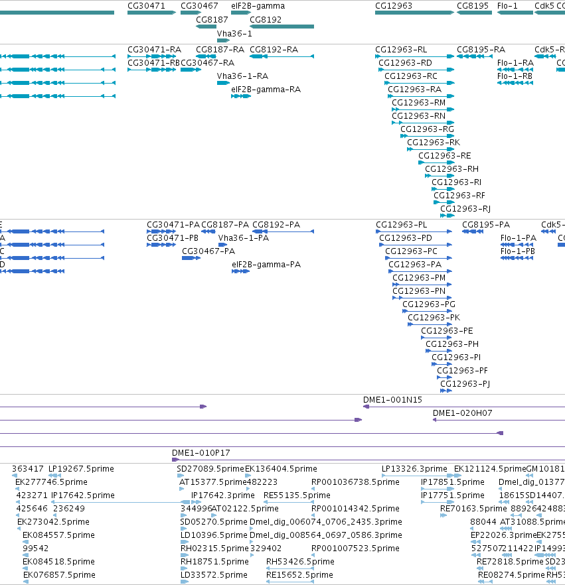Select transcript CG12963-RE

click(444, 156)
